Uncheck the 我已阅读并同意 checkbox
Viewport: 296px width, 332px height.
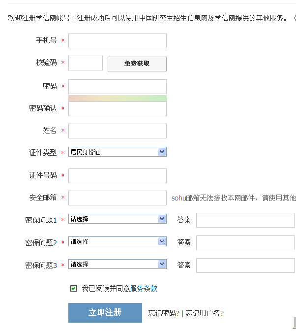tap(73, 288)
